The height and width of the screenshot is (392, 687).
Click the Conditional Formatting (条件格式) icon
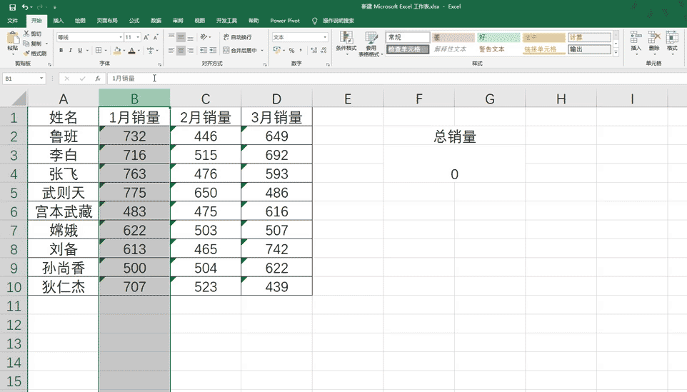click(346, 41)
